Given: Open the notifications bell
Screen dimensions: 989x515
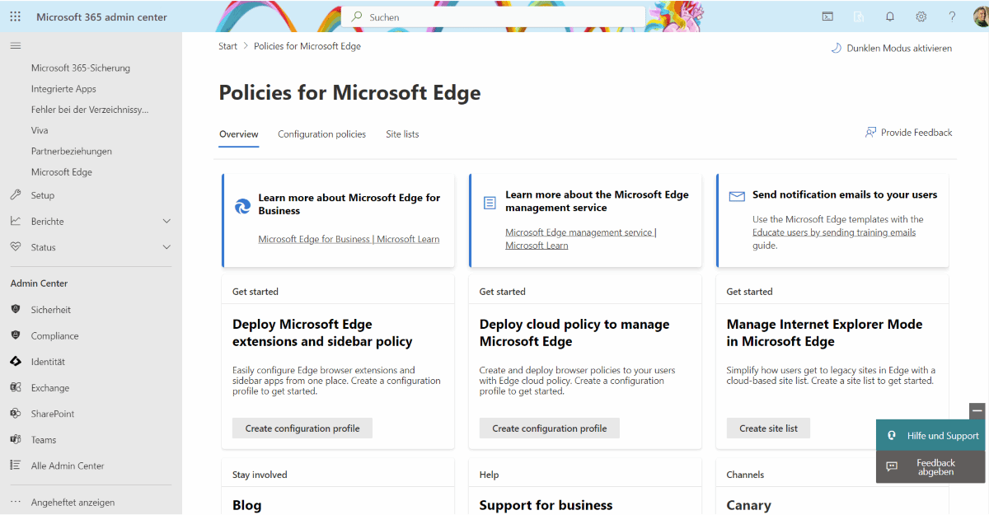Looking at the screenshot, I should tap(889, 16).
